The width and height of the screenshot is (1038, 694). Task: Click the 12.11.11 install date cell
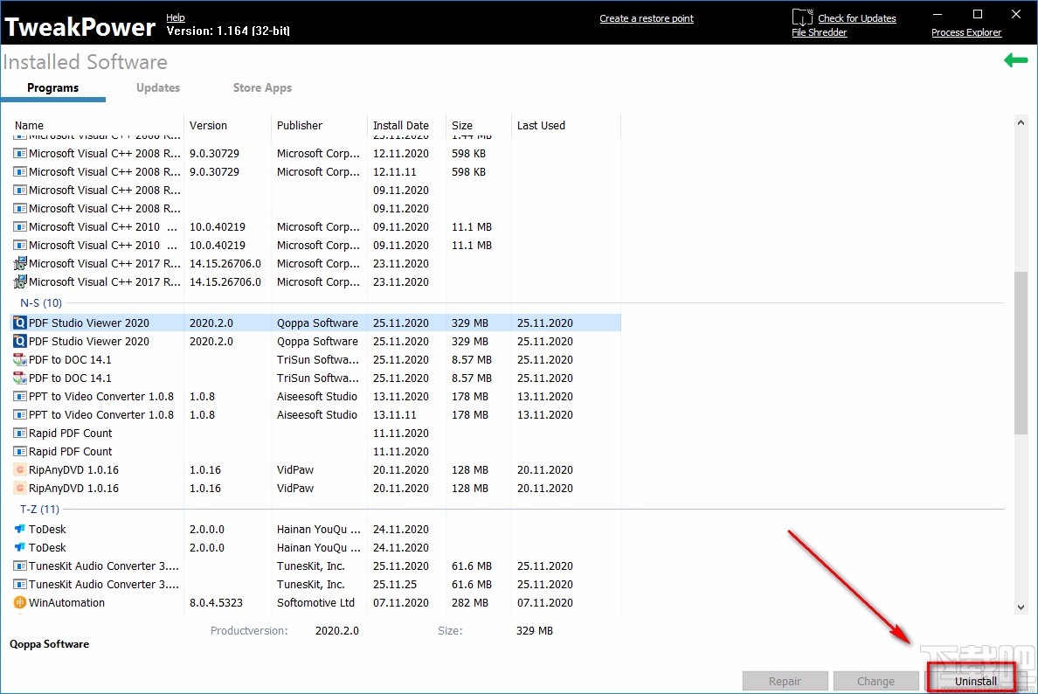pyautogui.click(x=395, y=172)
